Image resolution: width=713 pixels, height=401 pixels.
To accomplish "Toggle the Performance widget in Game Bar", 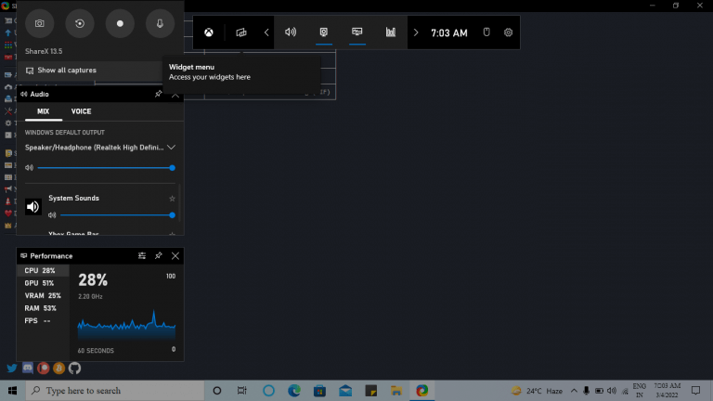I will 356,32.
